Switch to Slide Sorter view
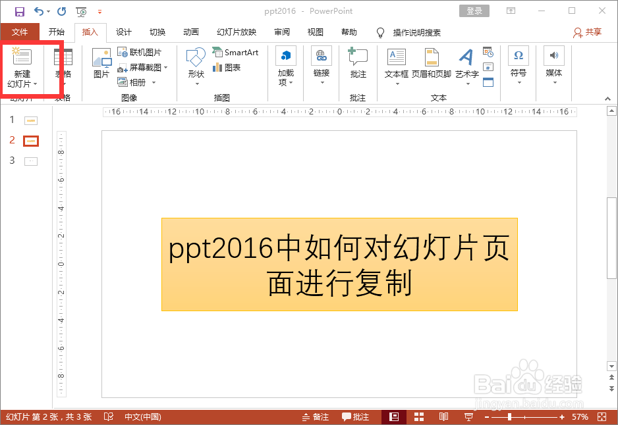The image size is (618, 425). (x=419, y=416)
